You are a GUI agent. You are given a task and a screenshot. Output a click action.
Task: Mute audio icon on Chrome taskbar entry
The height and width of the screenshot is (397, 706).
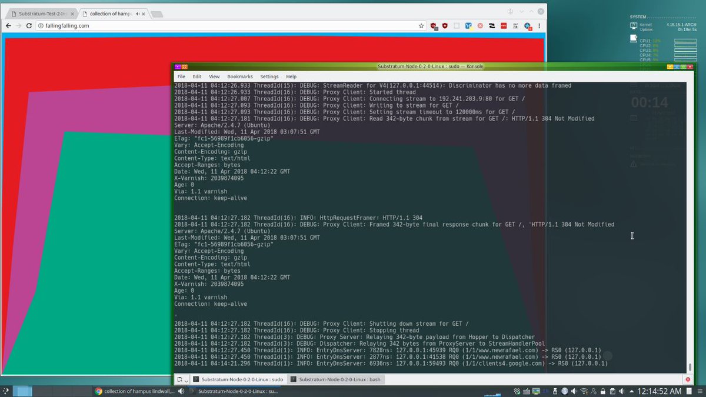181,391
